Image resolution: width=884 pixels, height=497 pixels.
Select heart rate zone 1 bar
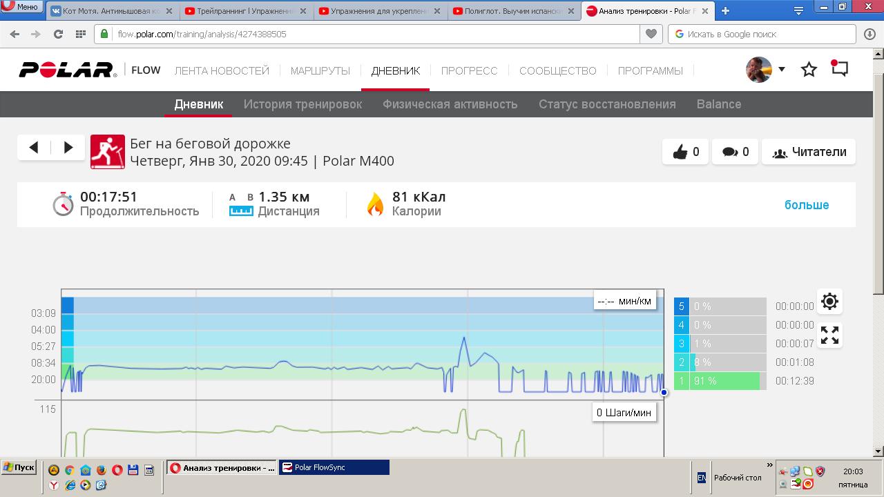point(720,381)
